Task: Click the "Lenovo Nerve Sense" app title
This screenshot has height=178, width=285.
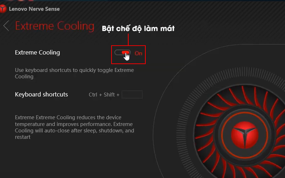Action: (34, 9)
